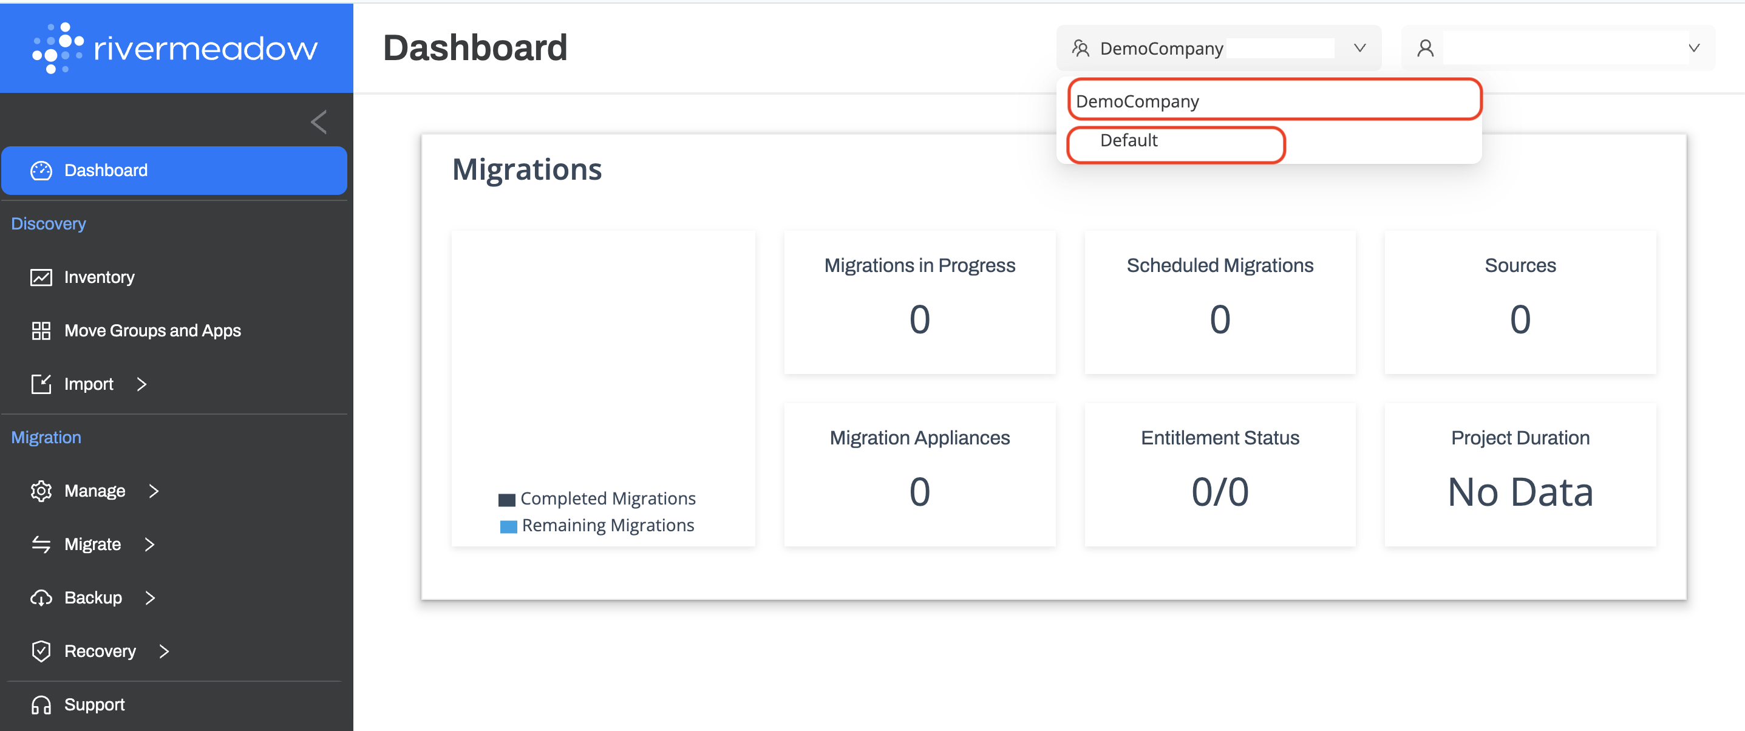Click the Move Groups grid icon
The image size is (1745, 731).
pyautogui.click(x=41, y=331)
